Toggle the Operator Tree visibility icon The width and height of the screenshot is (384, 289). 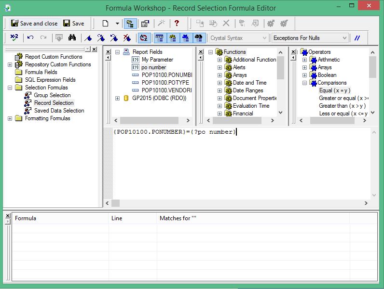[186, 38]
